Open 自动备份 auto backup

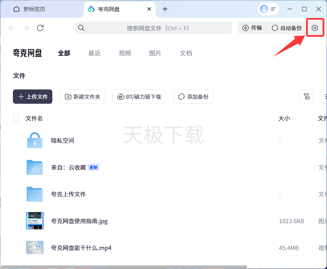[x=286, y=28]
